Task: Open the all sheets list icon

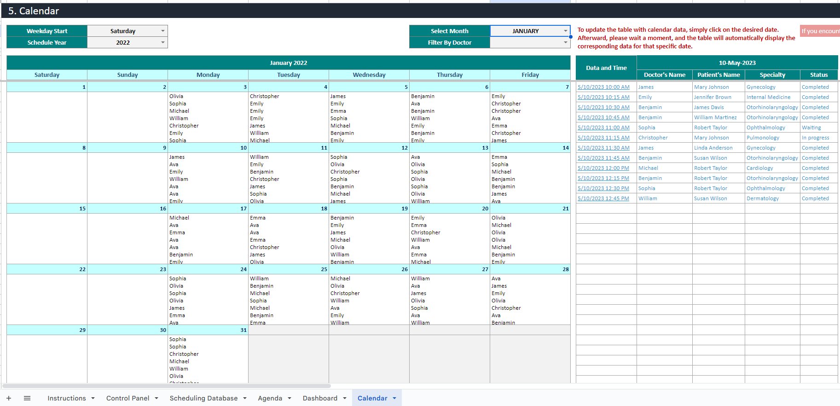Action: (x=27, y=398)
